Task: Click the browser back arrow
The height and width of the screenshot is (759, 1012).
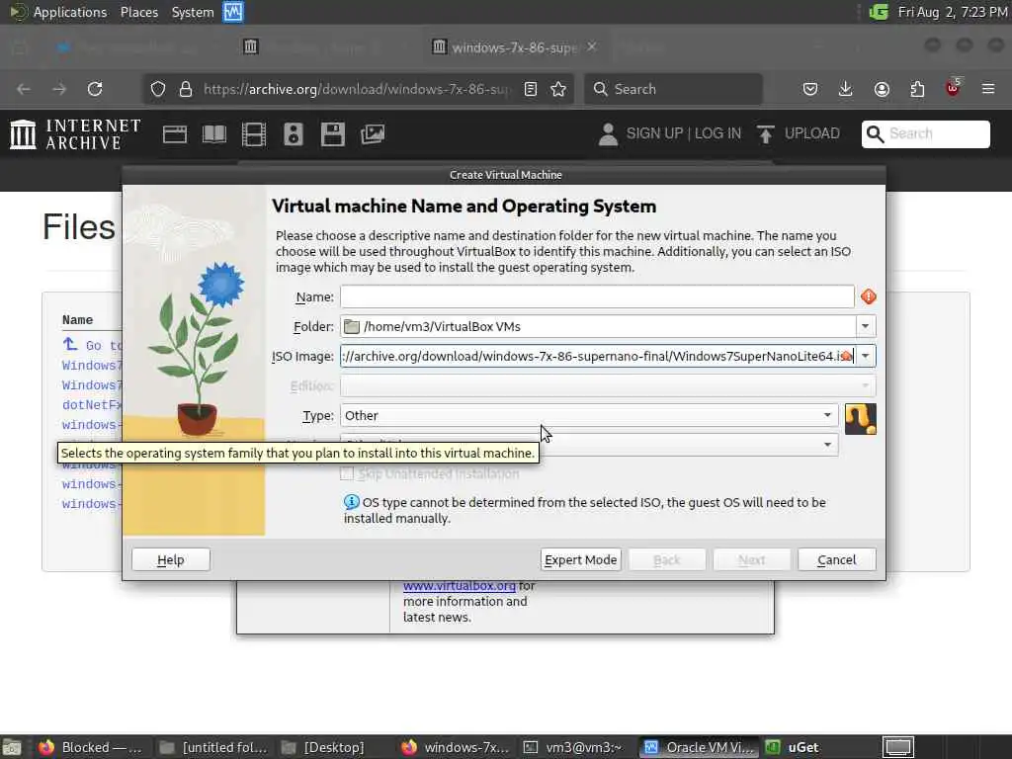Action: pos(24,89)
